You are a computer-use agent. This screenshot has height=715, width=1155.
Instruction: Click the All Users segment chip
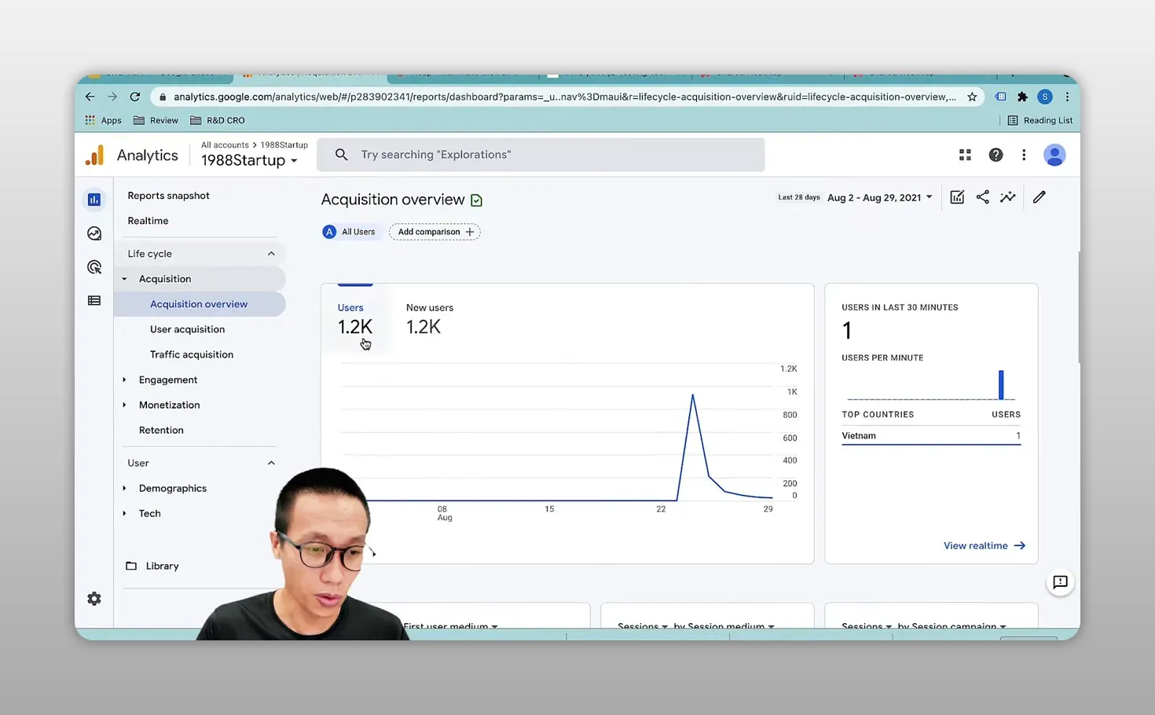[x=350, y=232]
